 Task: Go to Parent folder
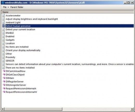pos(17,7)
